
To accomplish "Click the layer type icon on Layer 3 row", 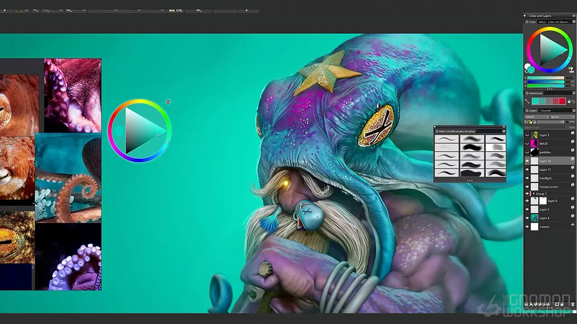I will (572, 134).
